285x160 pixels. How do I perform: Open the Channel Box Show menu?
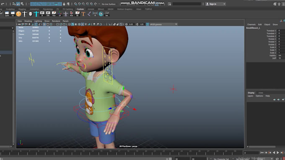point(275,25)
